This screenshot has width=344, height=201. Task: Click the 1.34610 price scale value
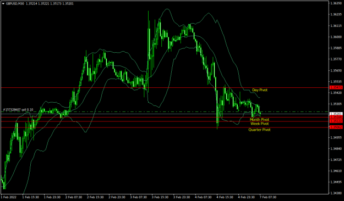tap(336, 171)
